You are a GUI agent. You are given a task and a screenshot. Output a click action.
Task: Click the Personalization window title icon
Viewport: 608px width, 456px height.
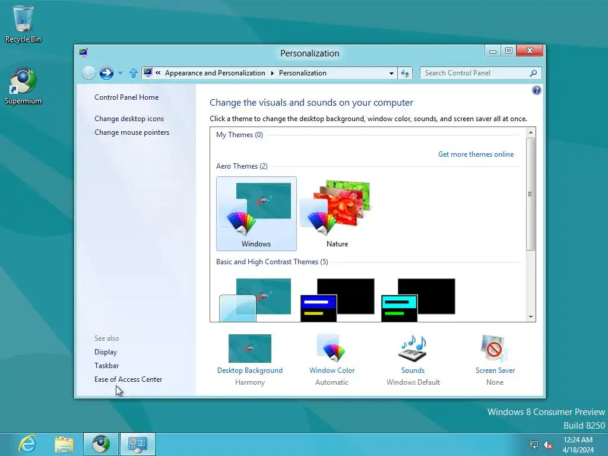[x=83, y=52]
